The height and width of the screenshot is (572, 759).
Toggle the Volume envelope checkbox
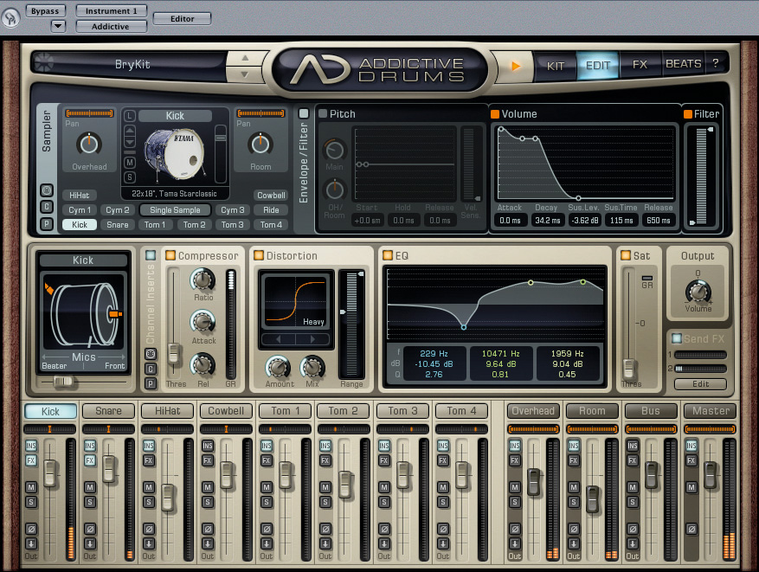[495, 113]
